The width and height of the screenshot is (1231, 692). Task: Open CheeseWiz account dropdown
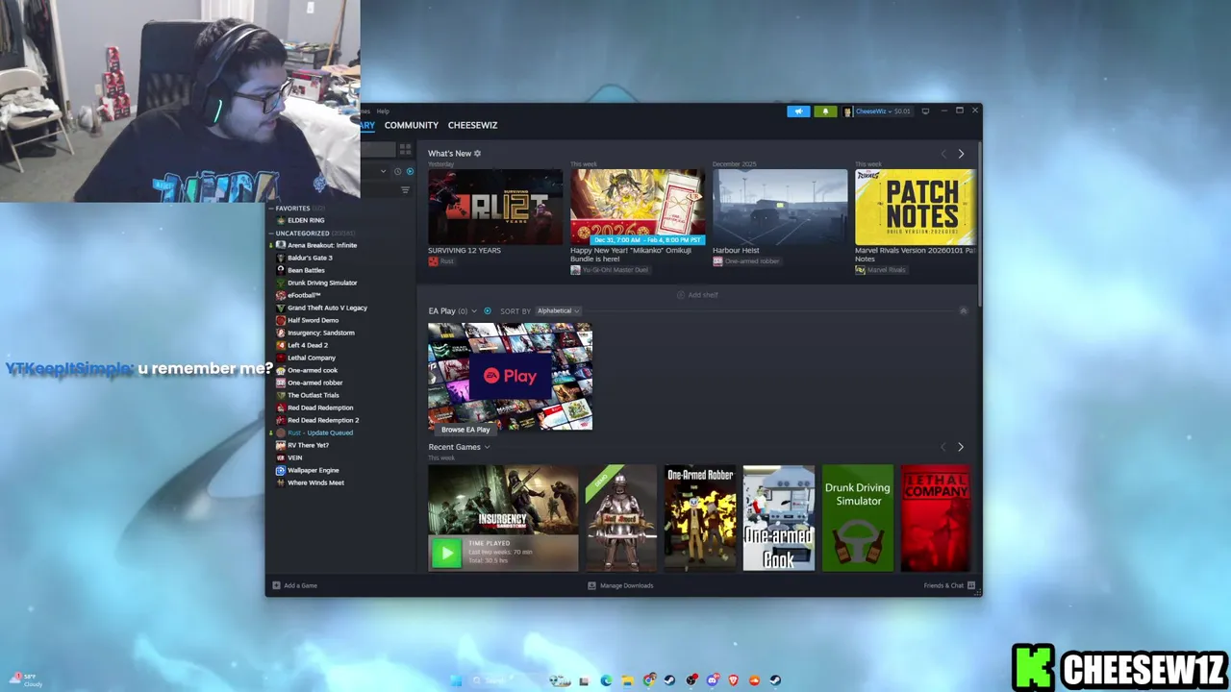877,111
